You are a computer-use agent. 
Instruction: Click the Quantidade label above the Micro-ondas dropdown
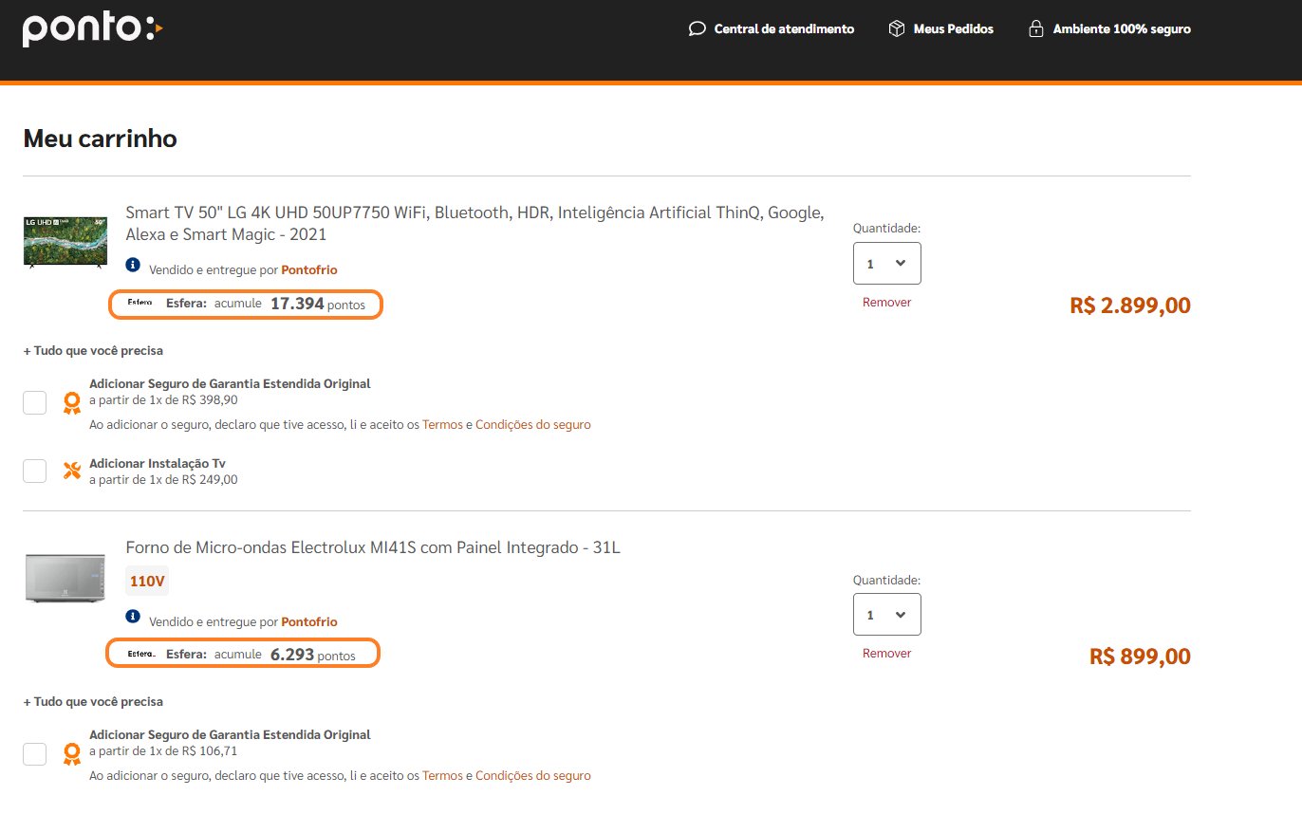[887, 581]
